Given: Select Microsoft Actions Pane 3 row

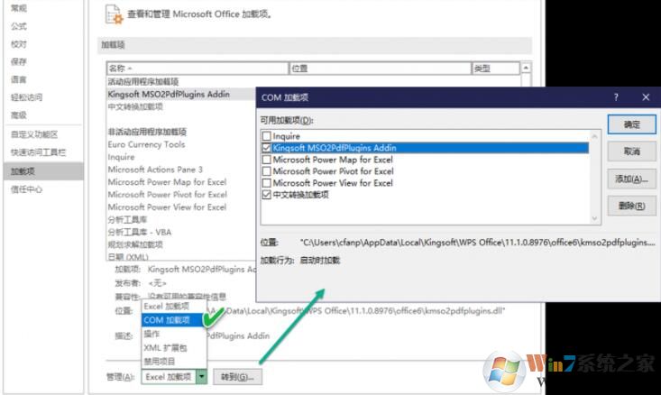Looking at the screenshot, I should click(155, 170).
